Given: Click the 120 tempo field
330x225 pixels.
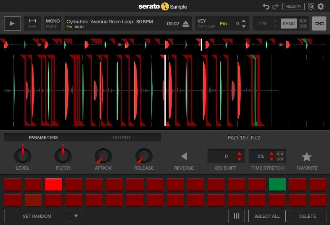Looking at the screenshot, I should click(263, 24).
